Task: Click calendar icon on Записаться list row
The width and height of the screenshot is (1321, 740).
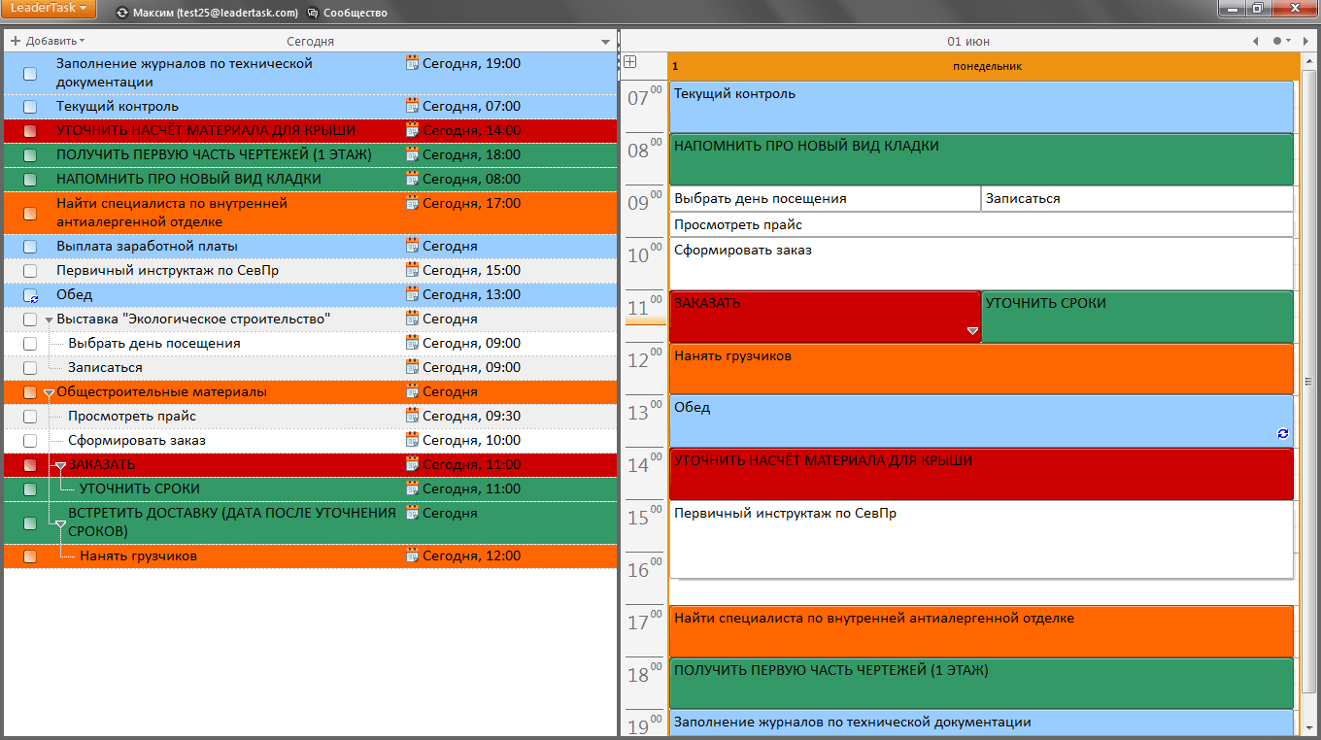Action: (x=412, y=367)
